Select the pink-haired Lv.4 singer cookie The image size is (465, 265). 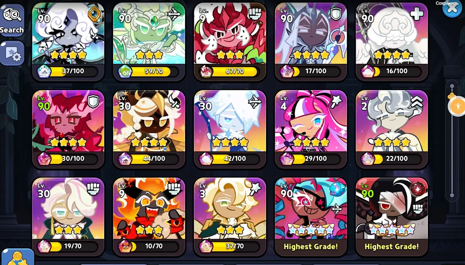pyautogui.click(x=311, y=129)
